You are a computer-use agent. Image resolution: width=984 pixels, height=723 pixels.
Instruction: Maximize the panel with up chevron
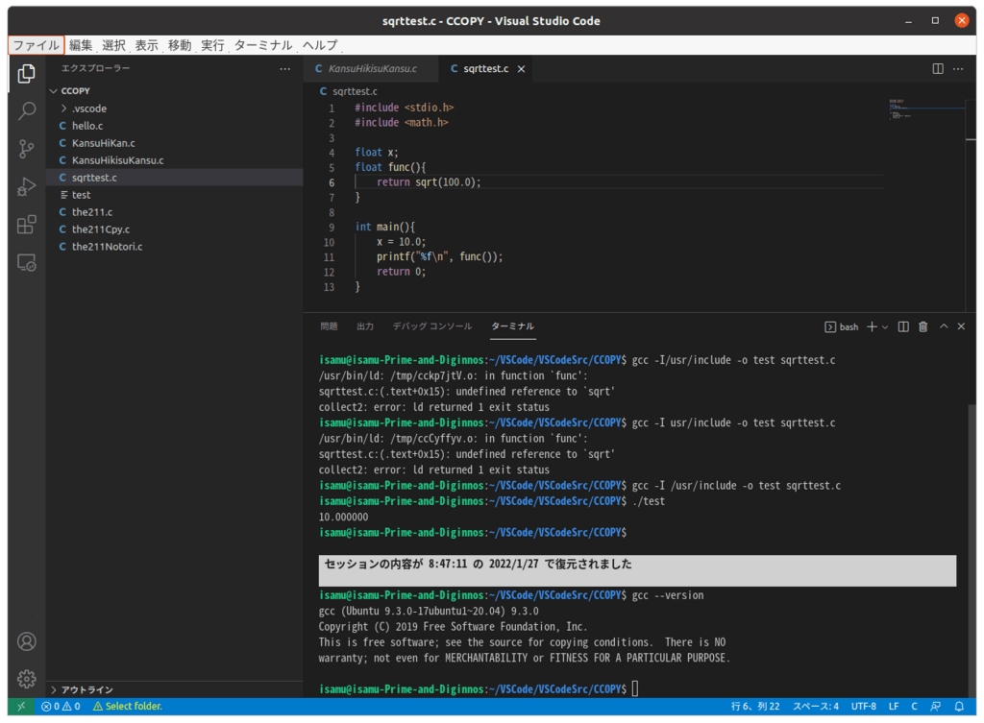pos(944,326)
